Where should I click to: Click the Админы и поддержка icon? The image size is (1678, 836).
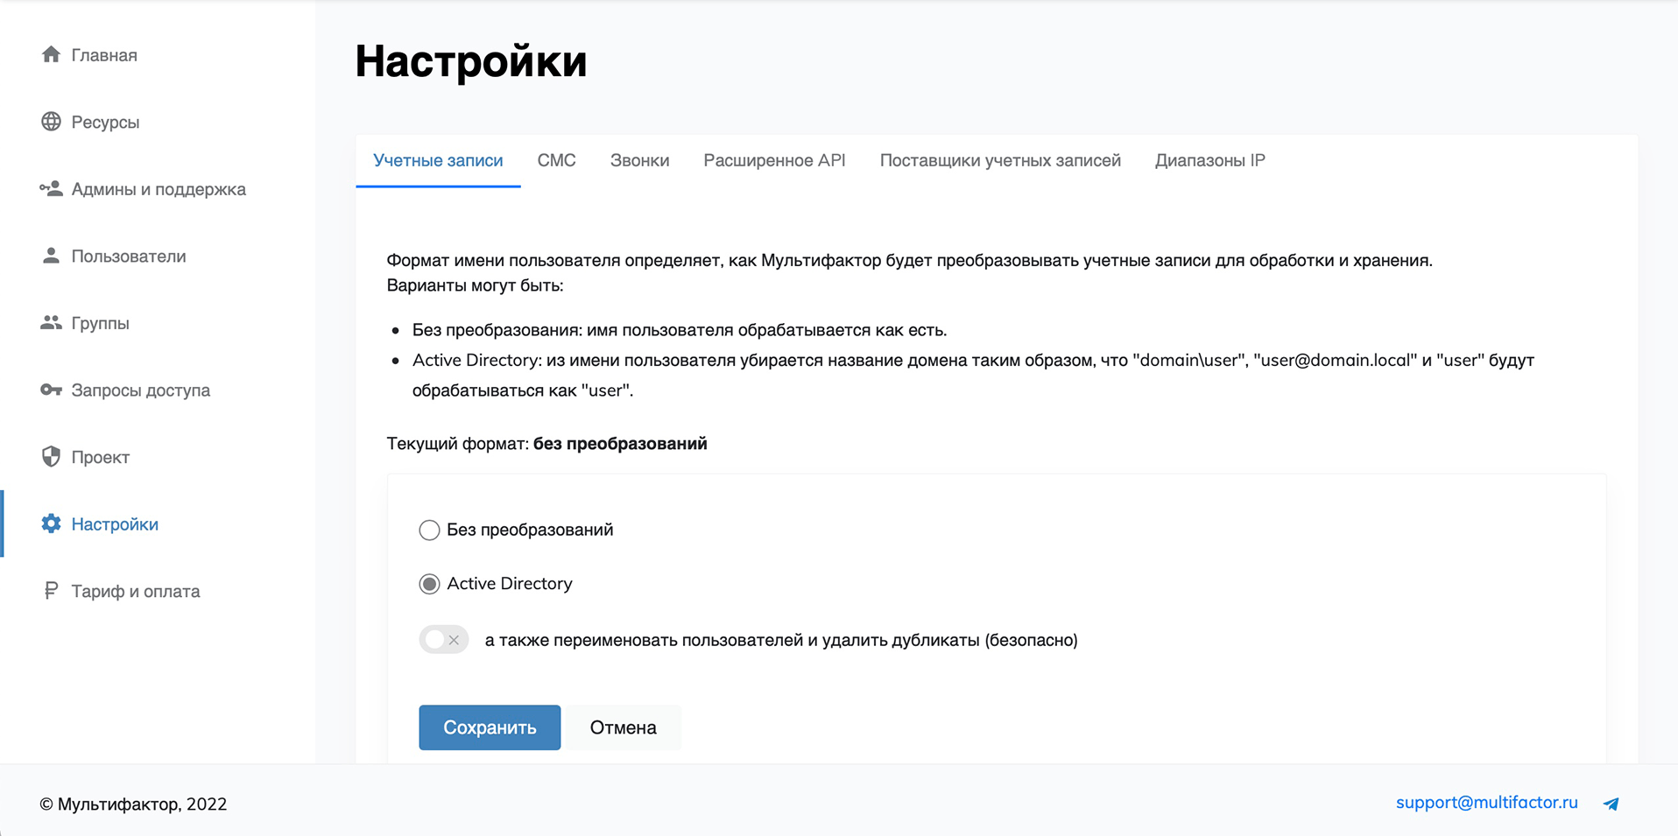coord(51,189)
